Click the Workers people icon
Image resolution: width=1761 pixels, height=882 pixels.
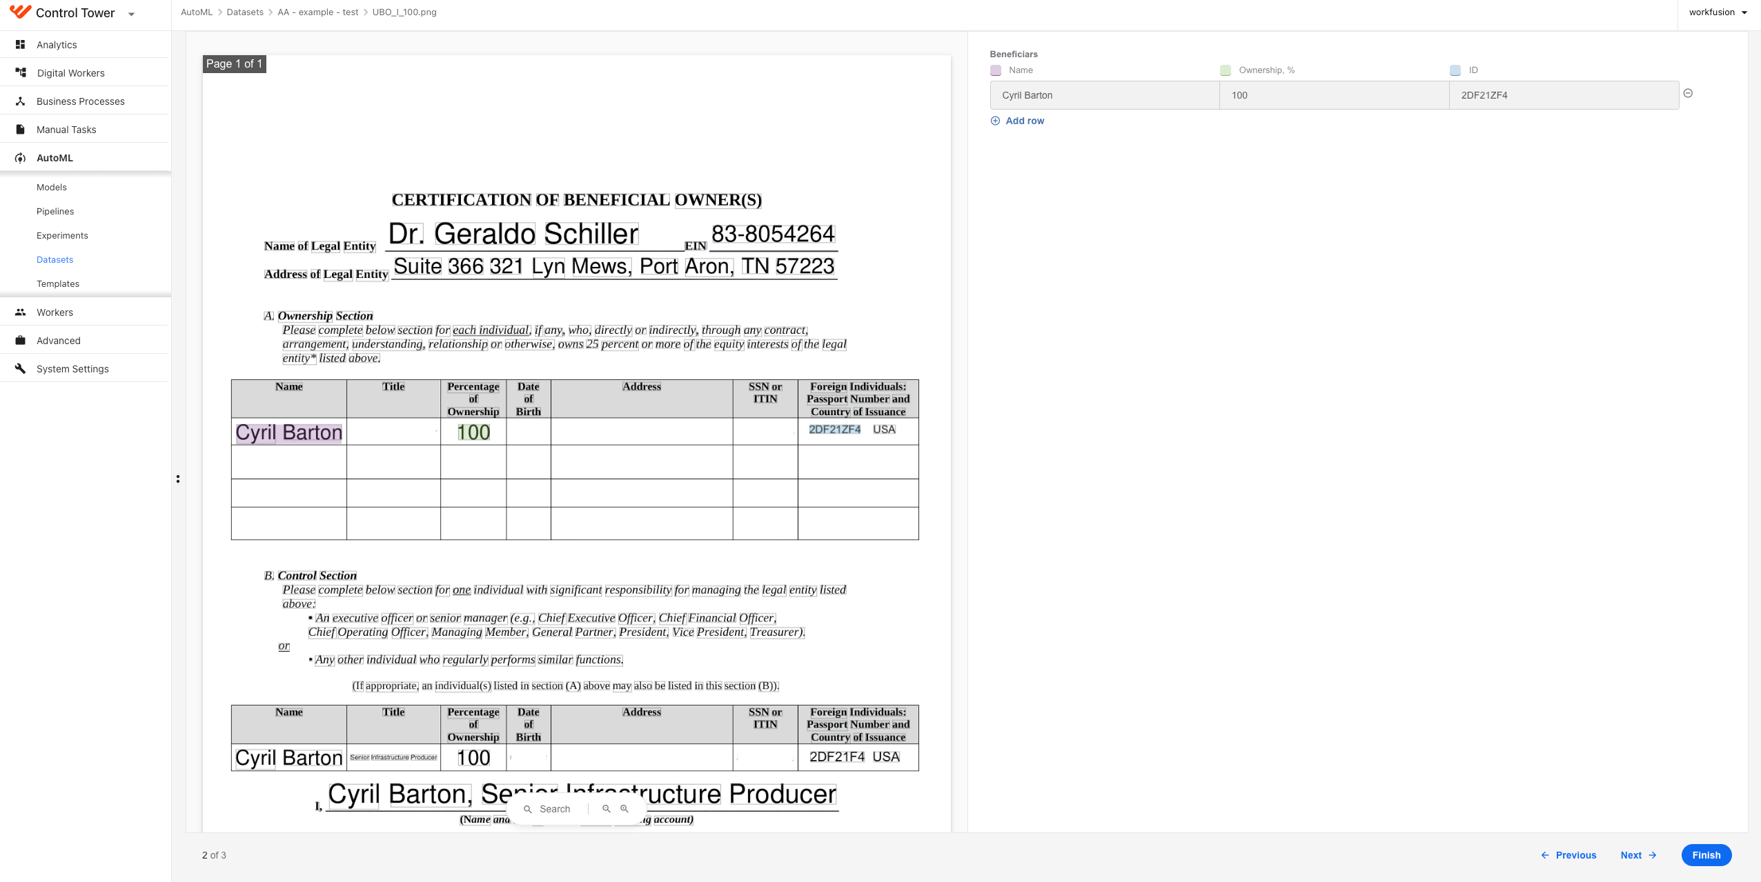(21, 312)
